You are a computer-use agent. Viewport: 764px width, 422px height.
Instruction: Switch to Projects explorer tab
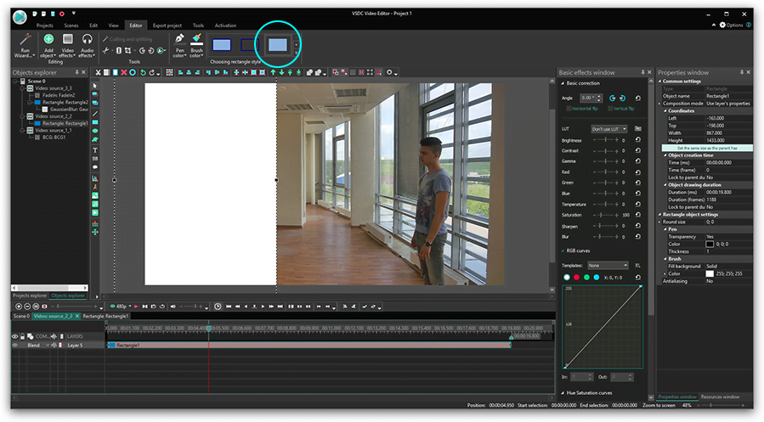pos(30,295)
